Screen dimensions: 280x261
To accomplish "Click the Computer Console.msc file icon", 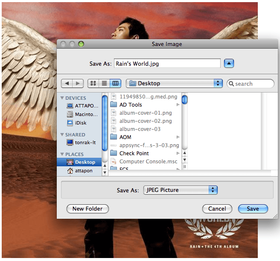I will click(114, 161).
